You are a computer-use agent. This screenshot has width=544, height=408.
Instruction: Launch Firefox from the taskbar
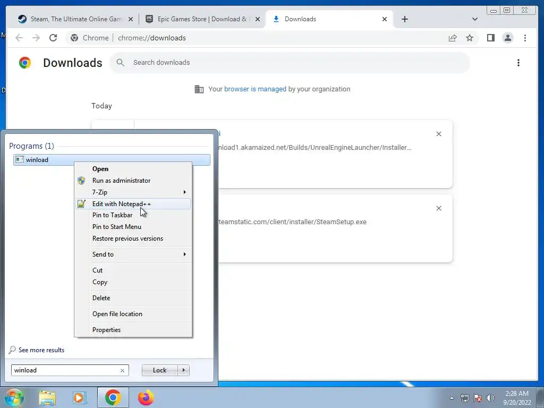[146, 397]
